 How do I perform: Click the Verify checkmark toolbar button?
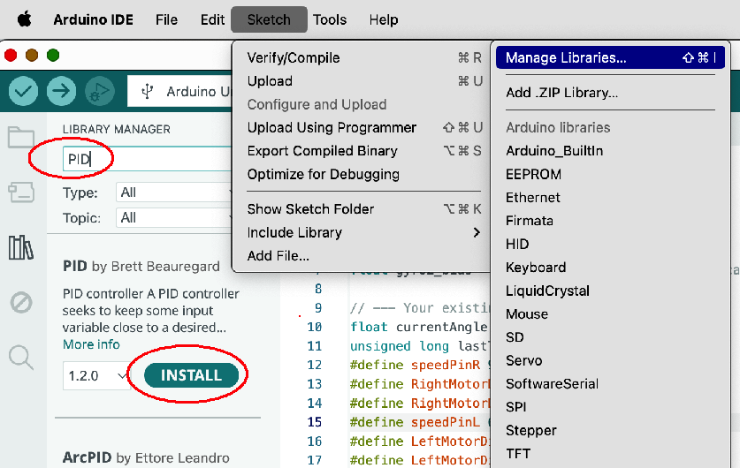pos(23,90)
